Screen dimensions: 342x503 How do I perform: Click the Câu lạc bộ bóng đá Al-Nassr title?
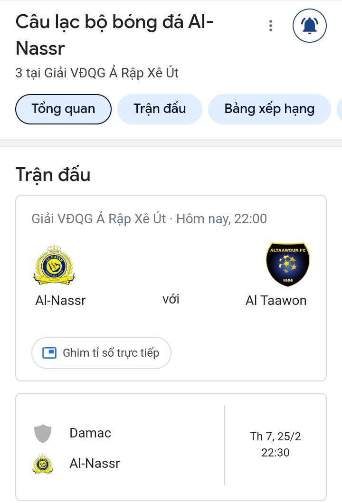114,35
